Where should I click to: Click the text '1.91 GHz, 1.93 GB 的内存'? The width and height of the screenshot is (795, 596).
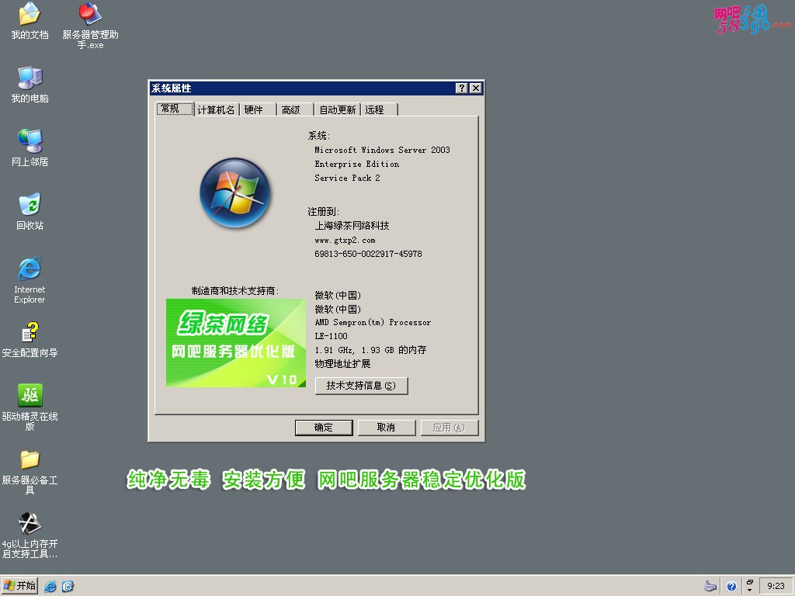click(370, 350)
